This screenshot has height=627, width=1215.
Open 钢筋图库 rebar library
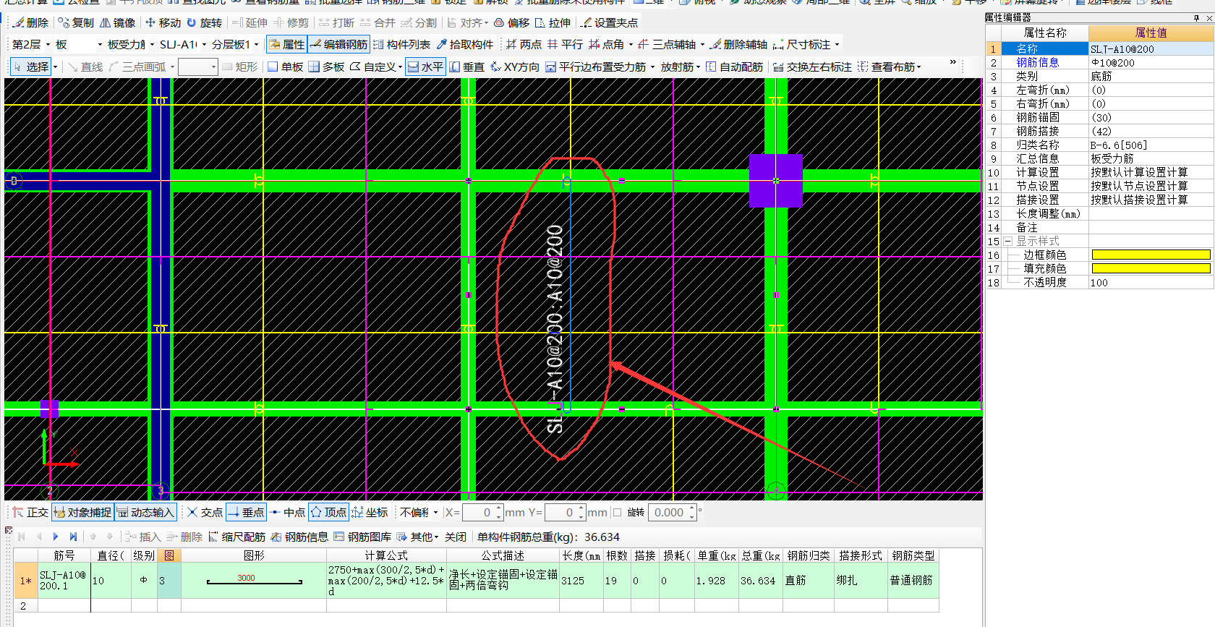363,537
